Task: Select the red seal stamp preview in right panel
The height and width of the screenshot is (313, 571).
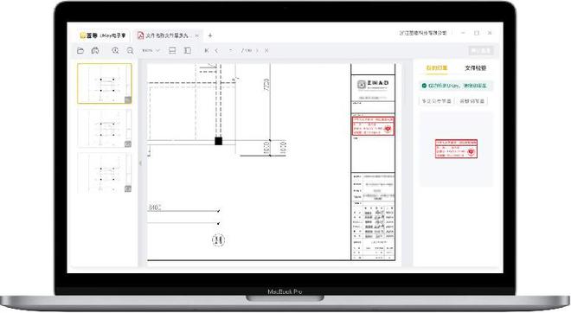Action: (x=456, y=149)
